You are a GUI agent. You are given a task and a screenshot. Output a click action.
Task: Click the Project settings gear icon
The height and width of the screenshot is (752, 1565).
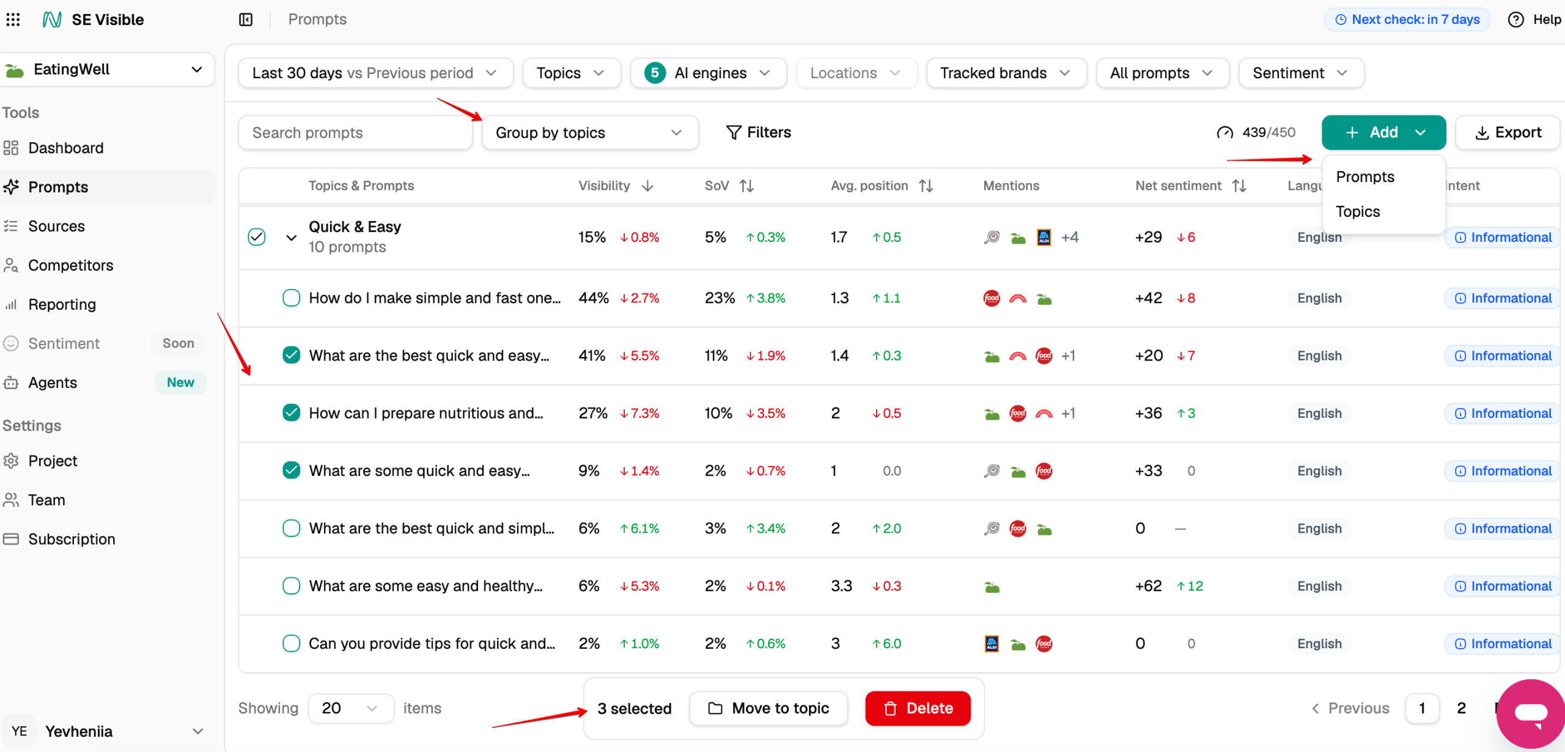pos(11,461)
